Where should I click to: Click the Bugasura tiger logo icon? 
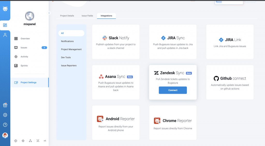[x=5, y=9]
